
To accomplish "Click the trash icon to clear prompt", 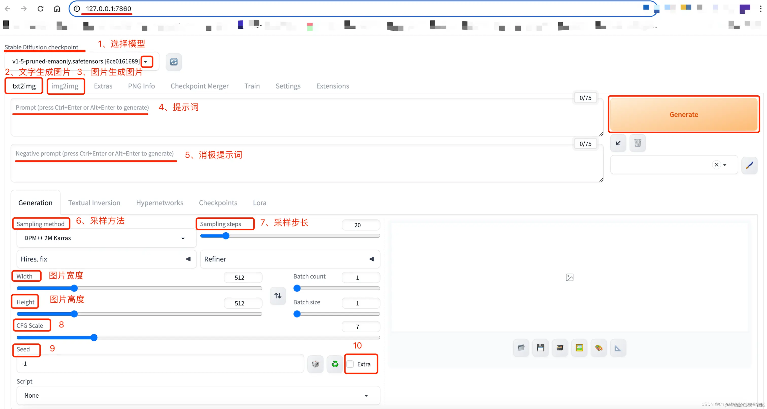I will tap(637, 143).
